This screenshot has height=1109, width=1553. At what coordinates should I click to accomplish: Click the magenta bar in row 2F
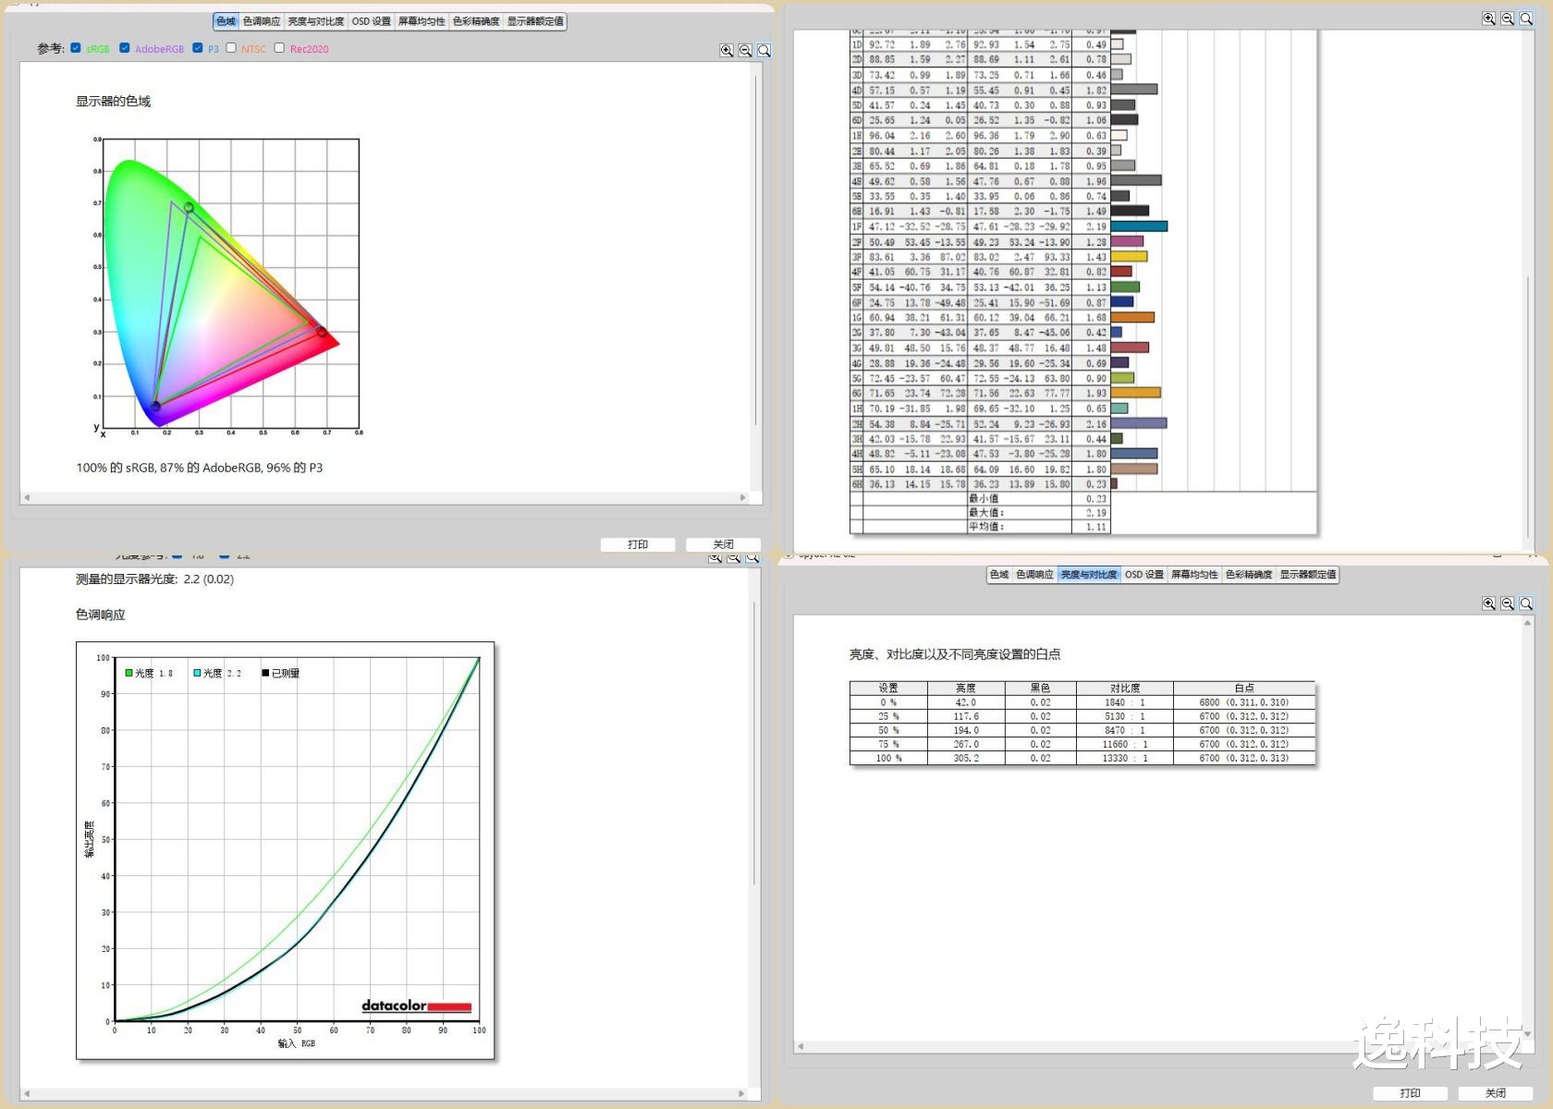tap(1127, 241)
